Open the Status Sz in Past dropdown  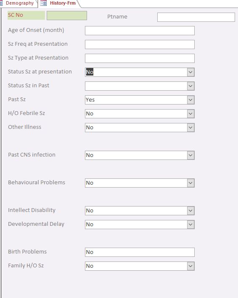(x=190, y=86)
